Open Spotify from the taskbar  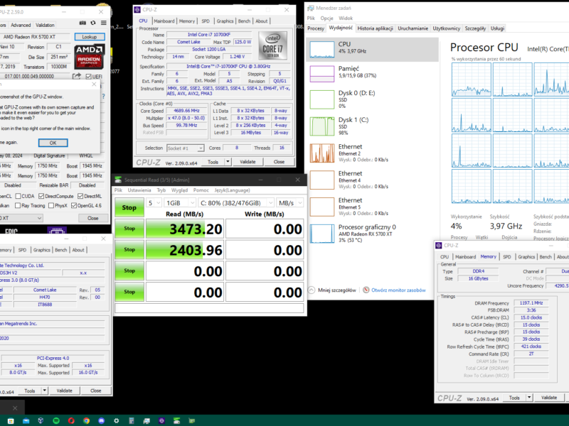coord(56,420)
